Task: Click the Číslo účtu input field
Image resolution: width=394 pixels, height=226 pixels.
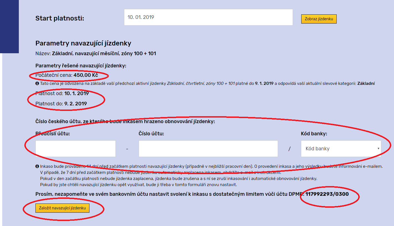Action: coord(208,149)
